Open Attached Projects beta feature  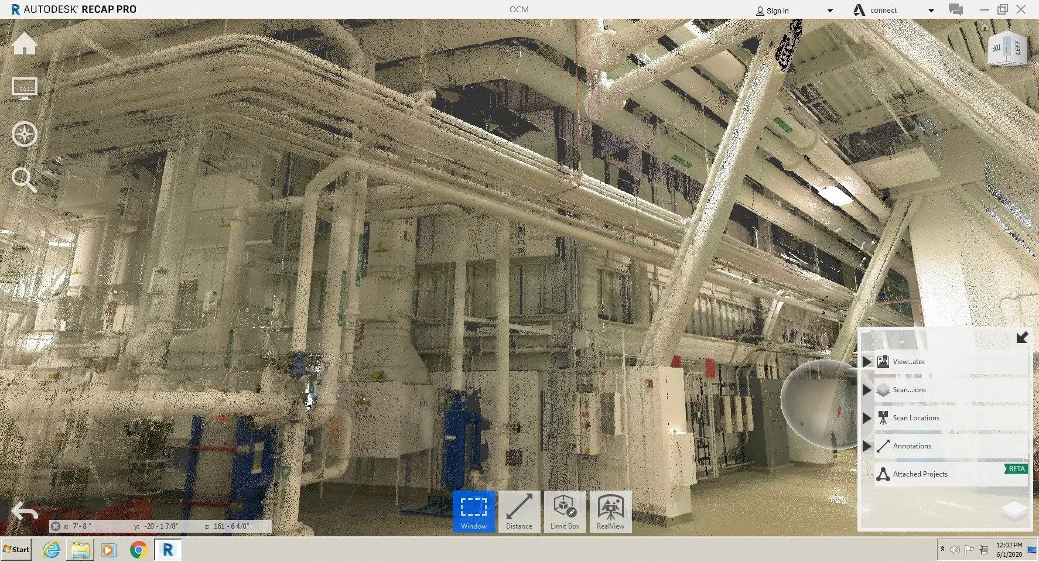[x=920, y=474]
